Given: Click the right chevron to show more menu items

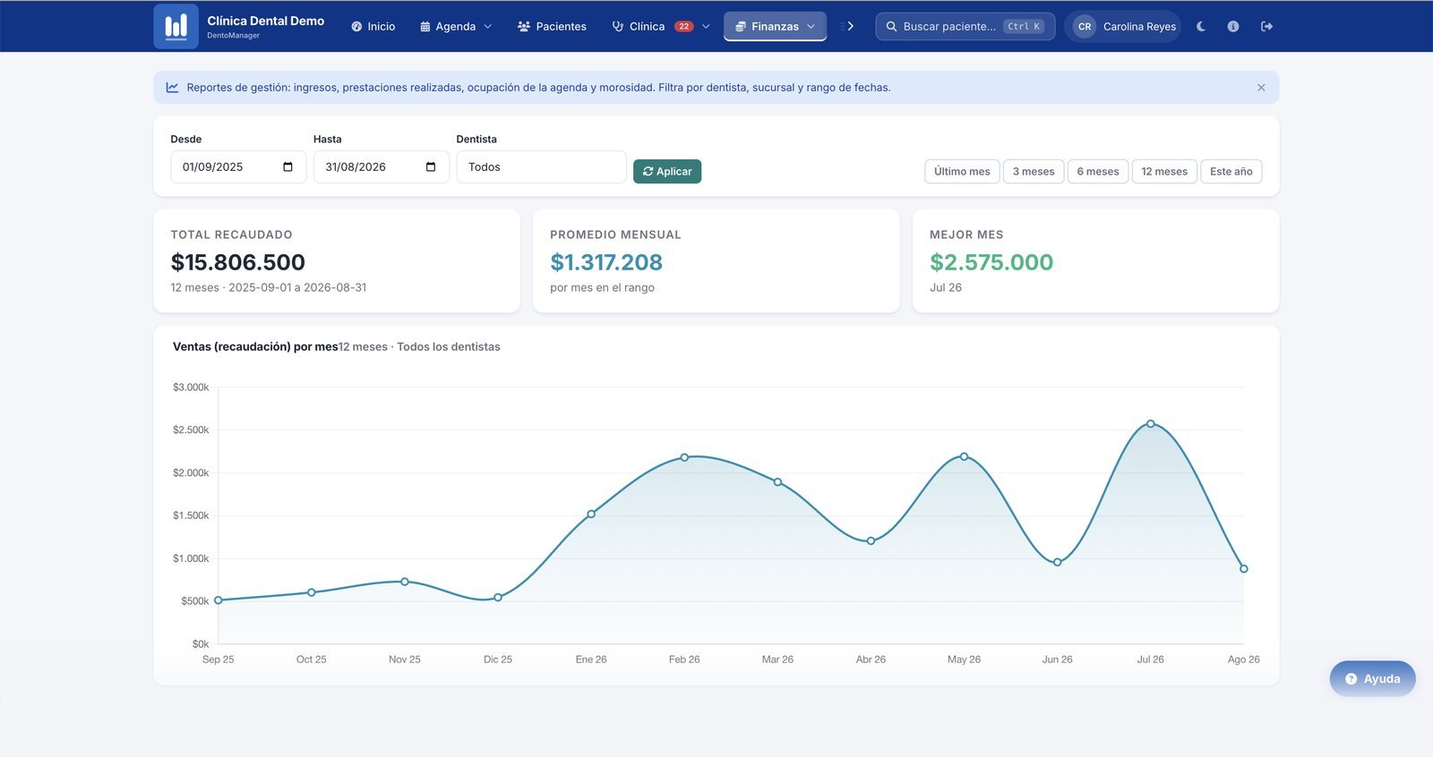Looking at the screenshot, I should pyautogui.click(x=850, y=27).
